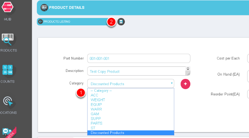Open the Beta truck shipping icon

pos(8,132)
